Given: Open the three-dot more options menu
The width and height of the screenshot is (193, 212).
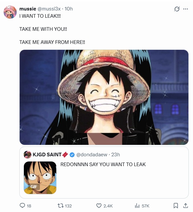Looking at the screenshot, I should [x=185, y=9].
